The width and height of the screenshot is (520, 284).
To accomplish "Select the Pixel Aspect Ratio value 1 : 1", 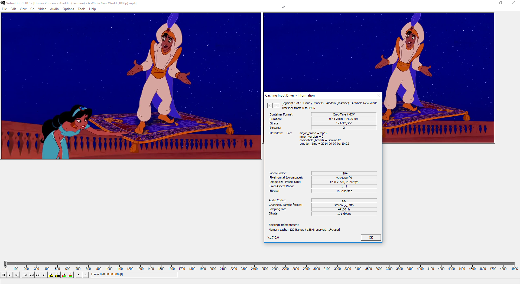I will [x=344, y=186].
